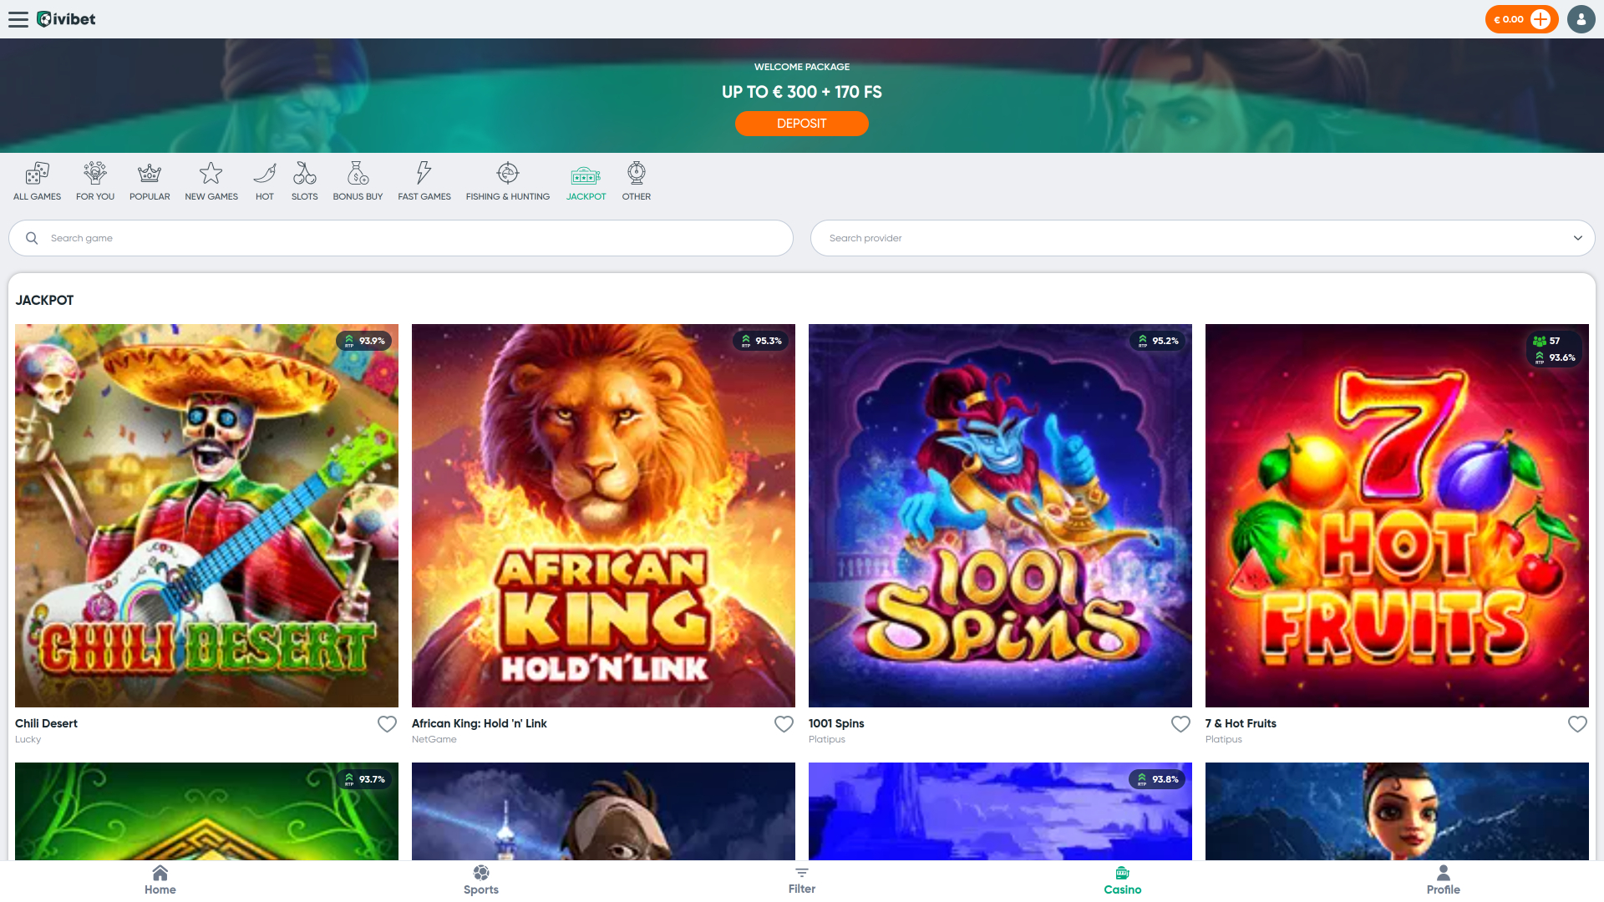Open the BONUS BUY section
Screen dimensions: 1604x902
358,180
